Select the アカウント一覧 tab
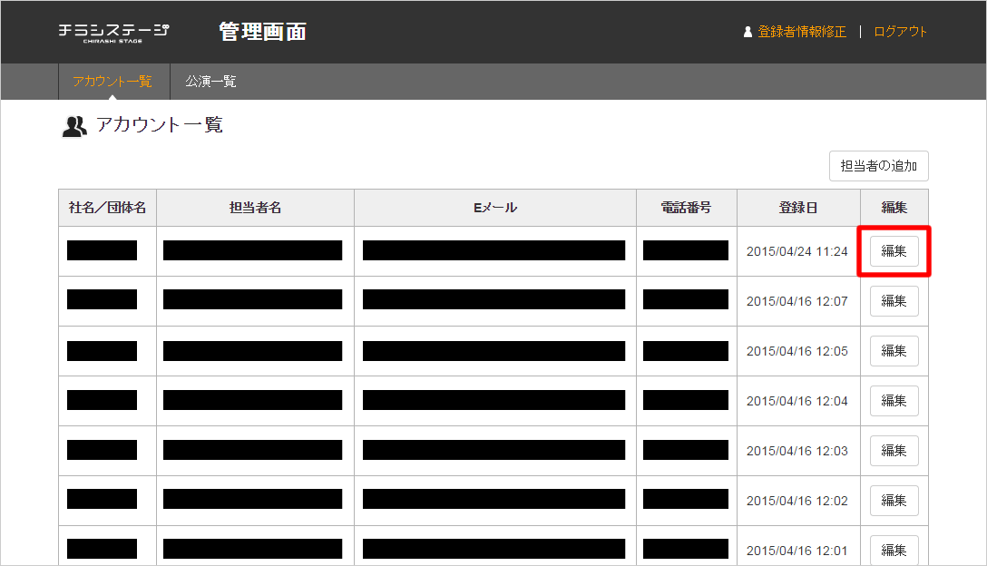This screenshot has height=566, width=987. click(x=112, y=82)
